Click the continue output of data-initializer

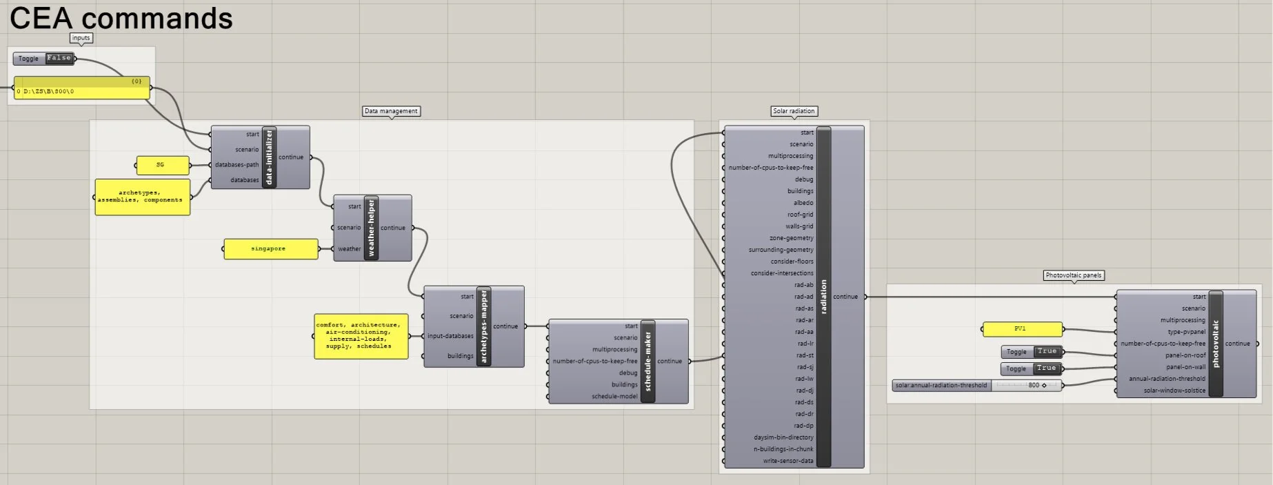(x=291, y=157)
